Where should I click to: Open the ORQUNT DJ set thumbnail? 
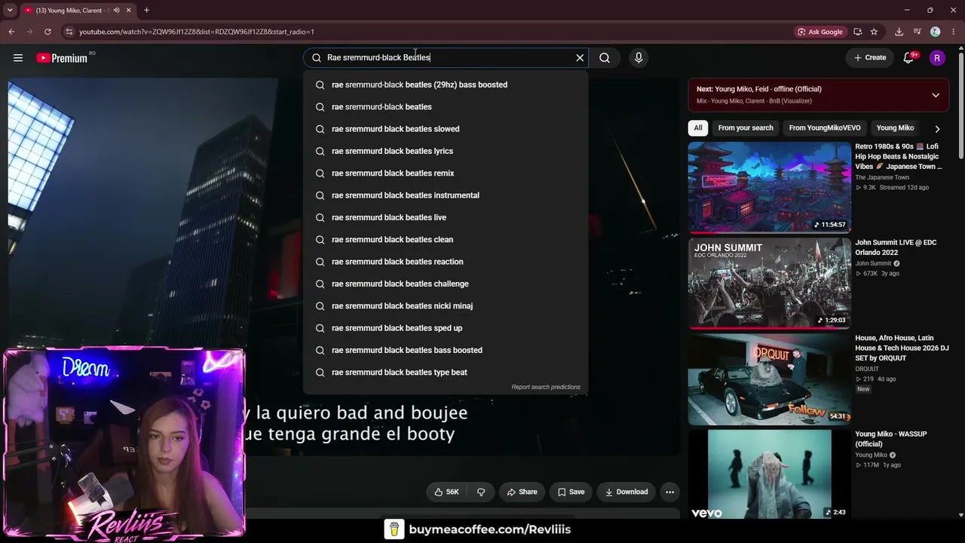click(769, 379)
